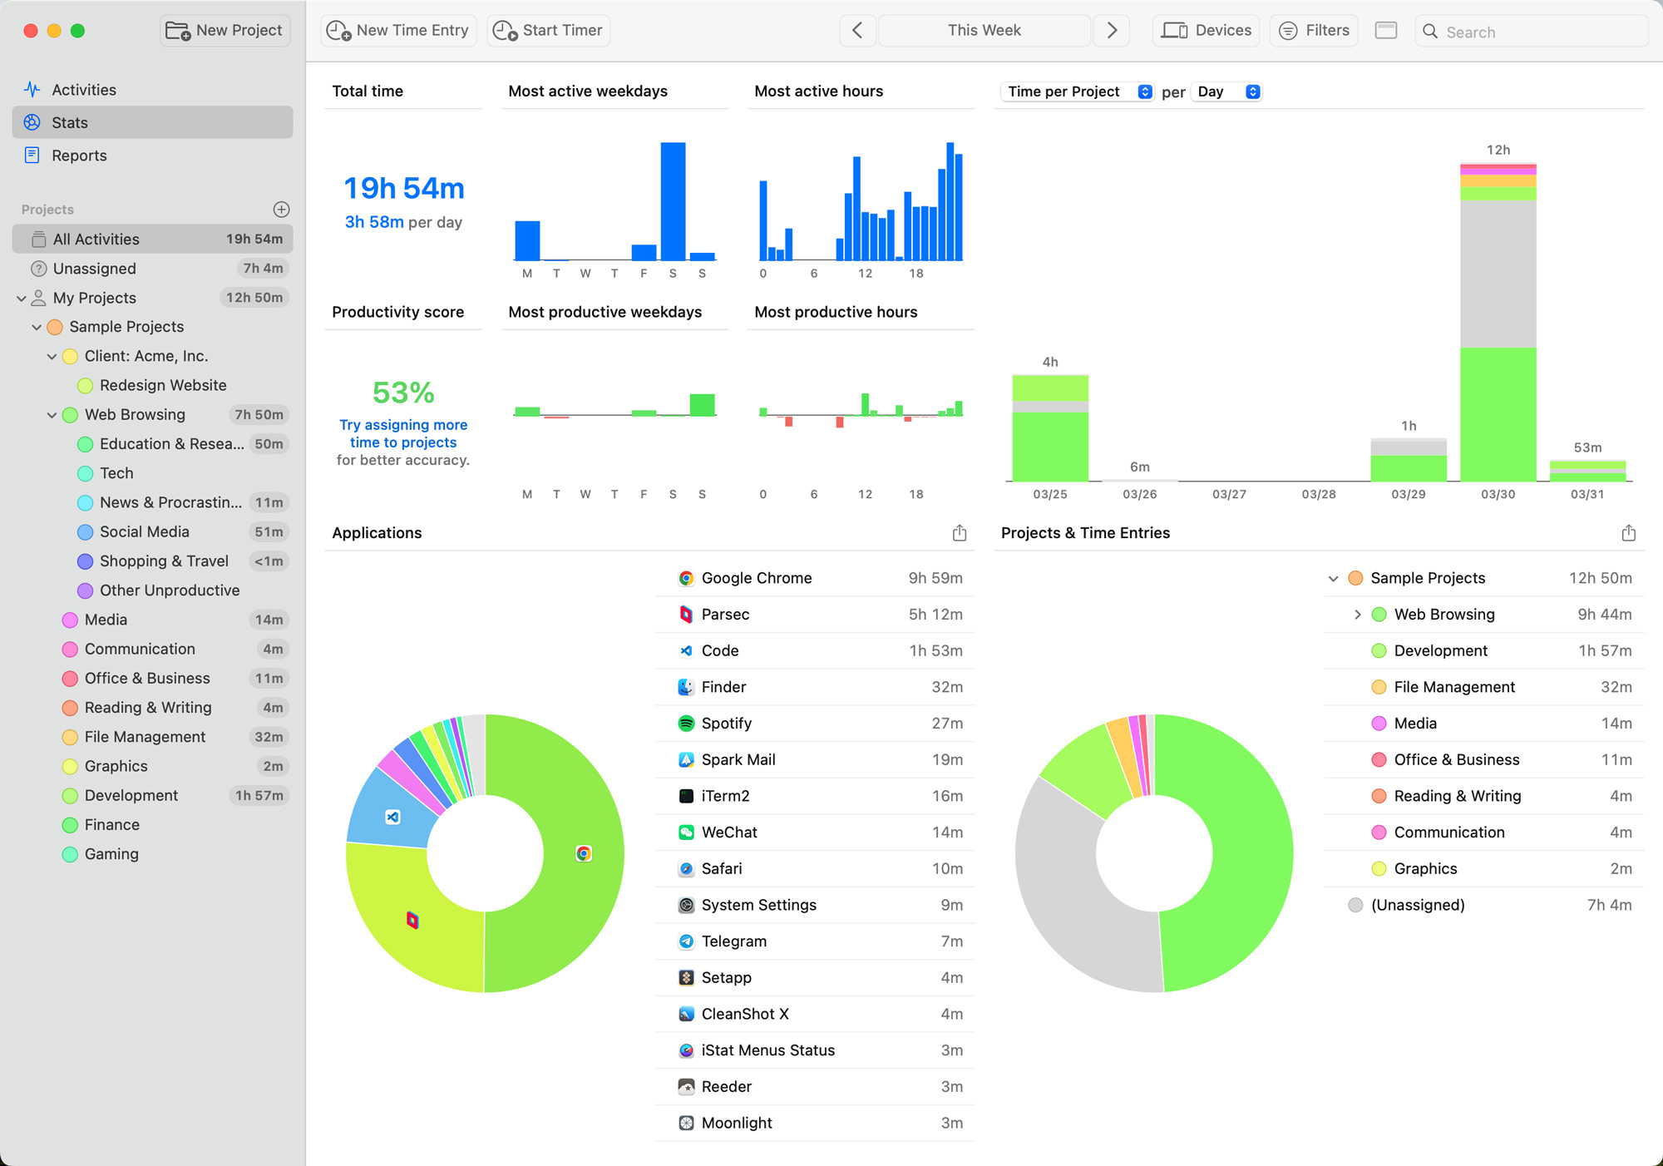Select the Development sidebar project

click(x=153, y=795)
